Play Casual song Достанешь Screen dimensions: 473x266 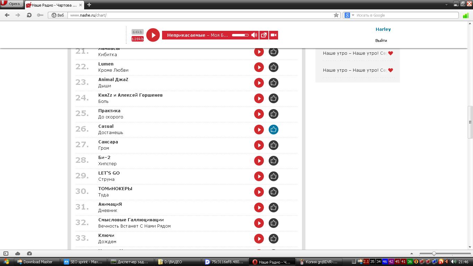click(x=259, y=130)
